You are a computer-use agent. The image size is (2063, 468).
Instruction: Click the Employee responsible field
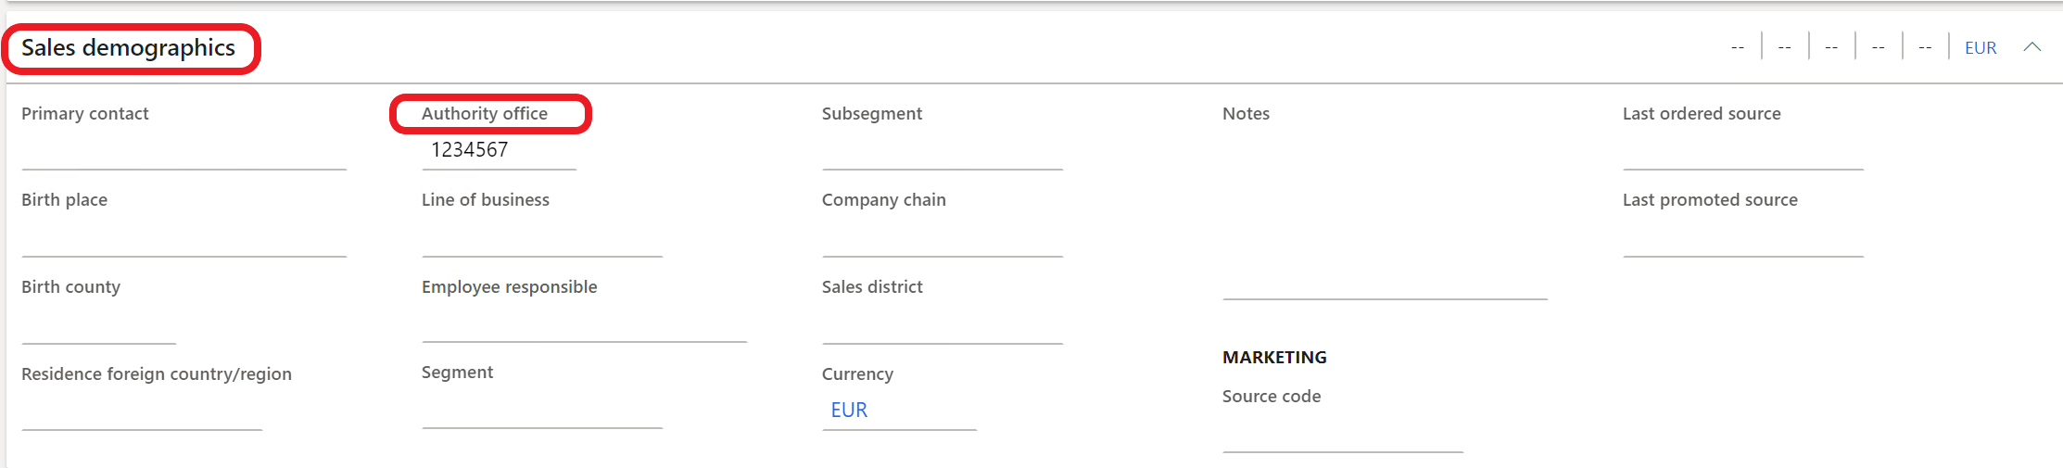(584, 324)
